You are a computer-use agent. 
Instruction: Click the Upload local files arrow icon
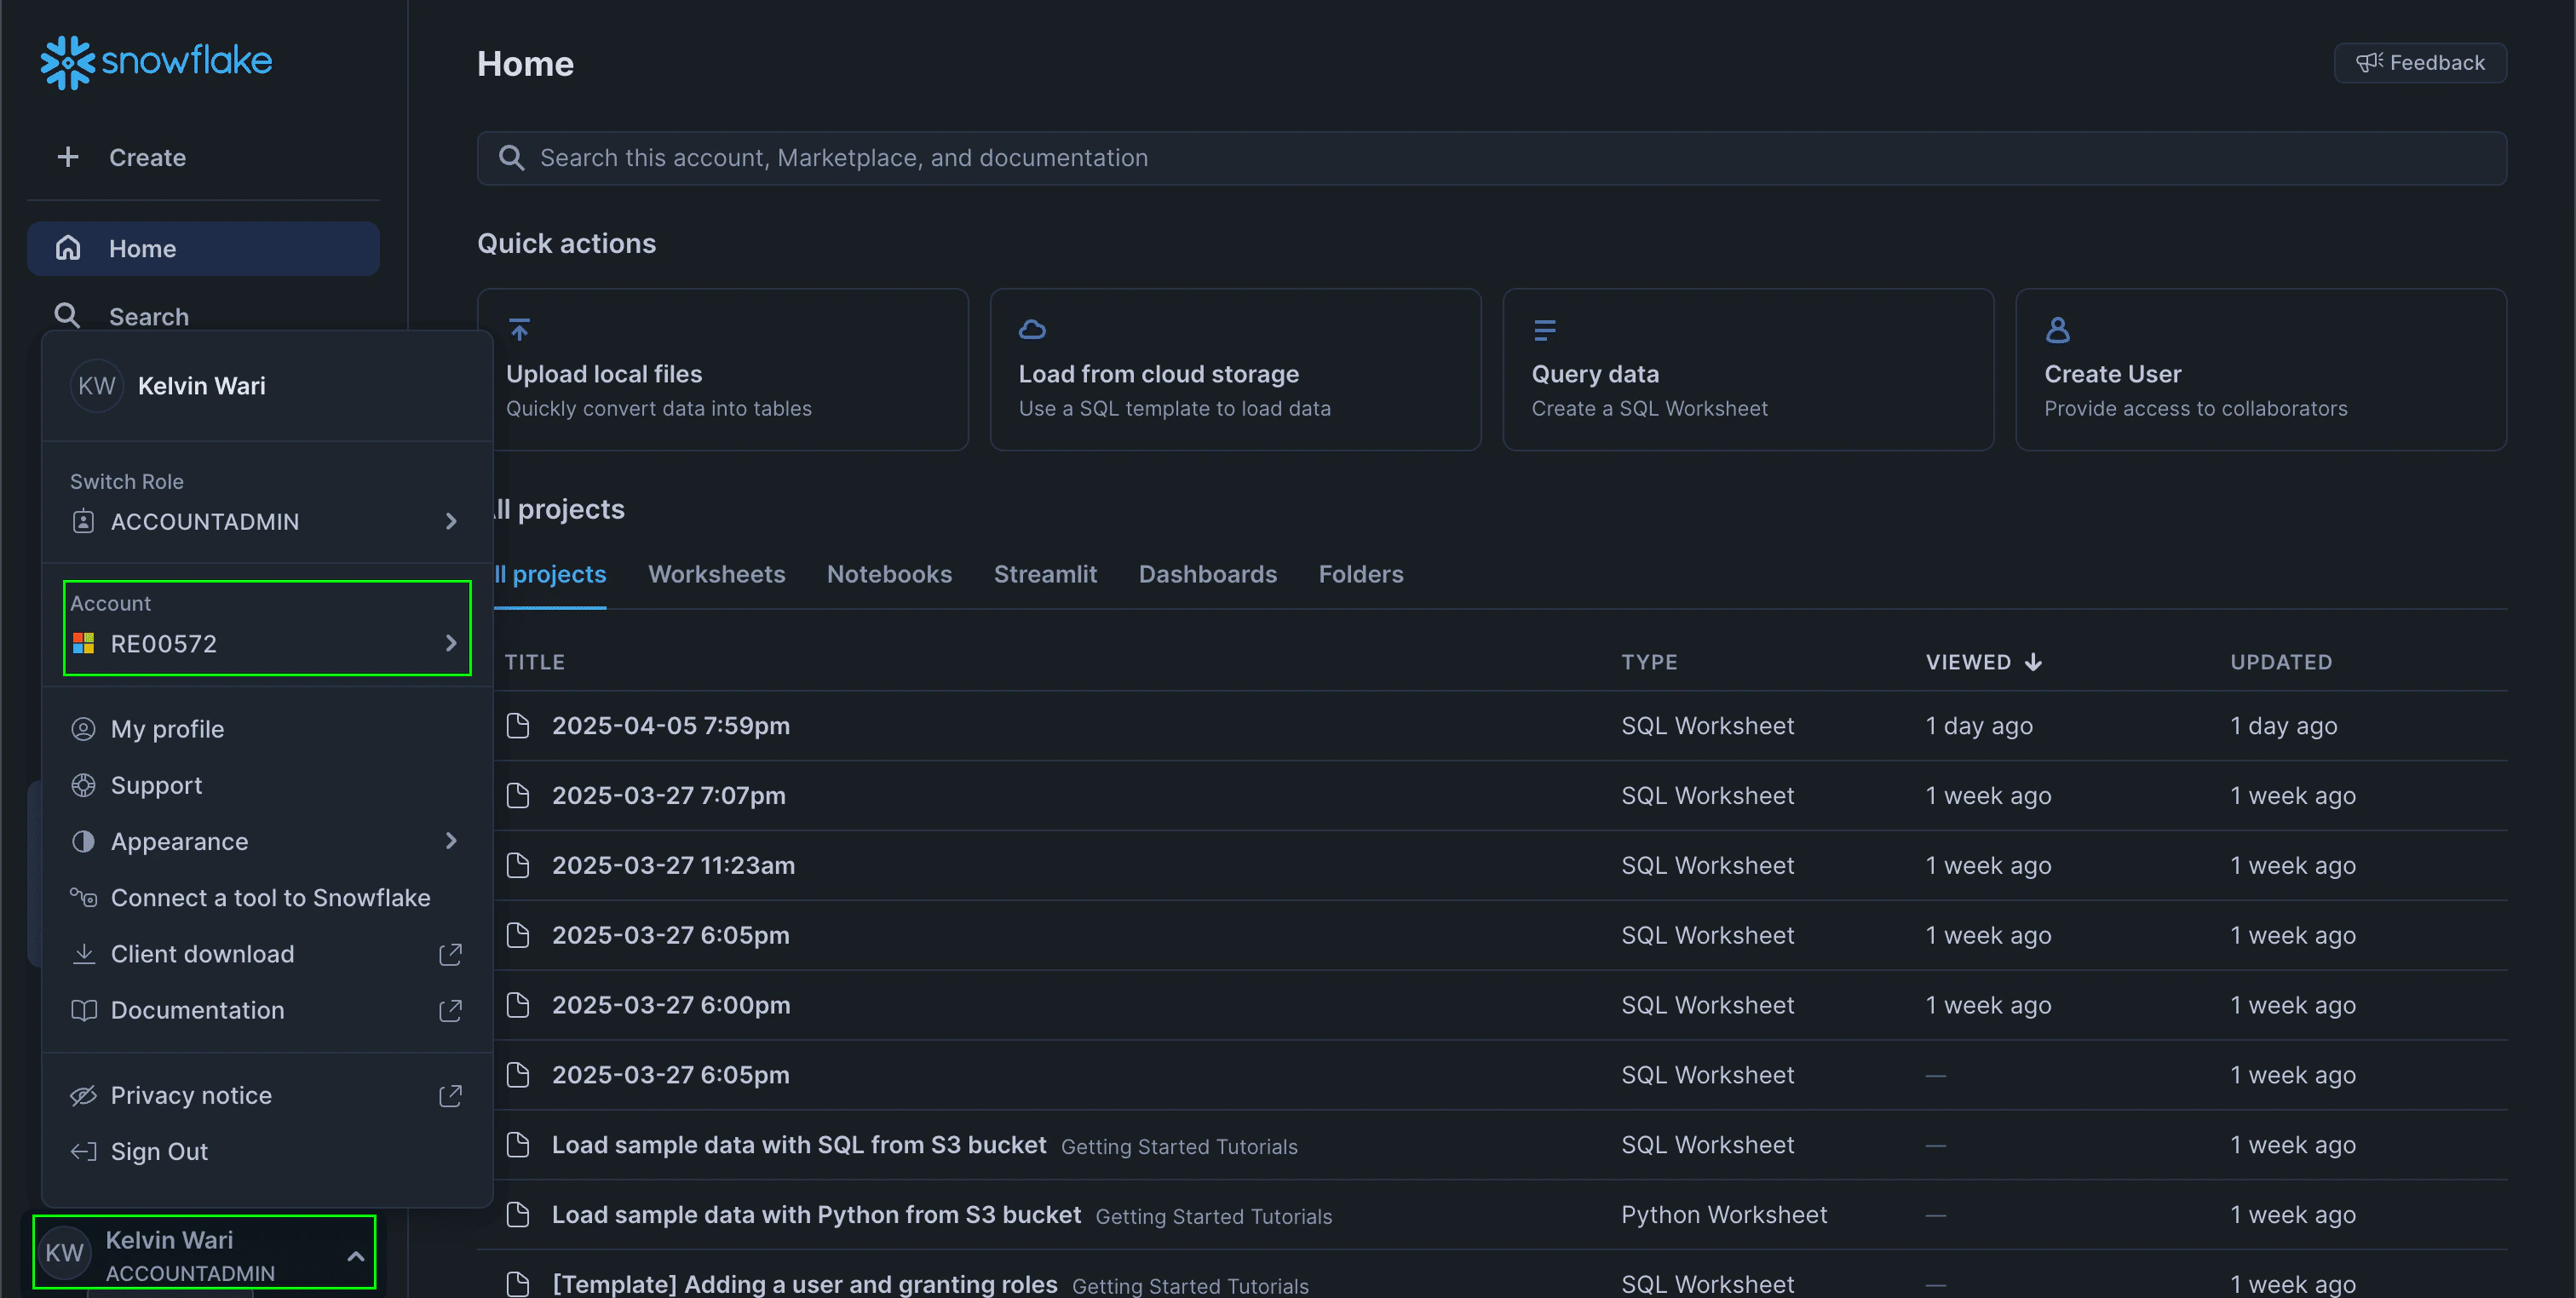pos(519,329)
